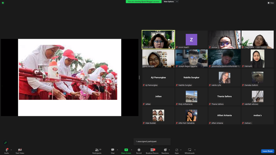Click the muted mic icon on Fatimahh's tile
Viewport: 276px width, 155px height.
pos(243,66)
